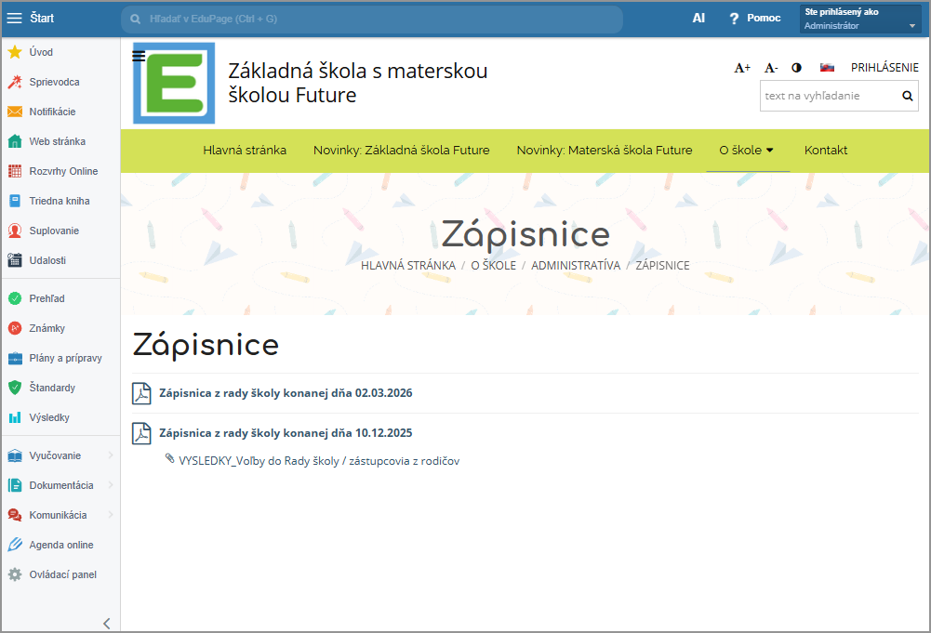
Task: Click the Notifikácie envelope icon
Action: (x=15, y=112)
